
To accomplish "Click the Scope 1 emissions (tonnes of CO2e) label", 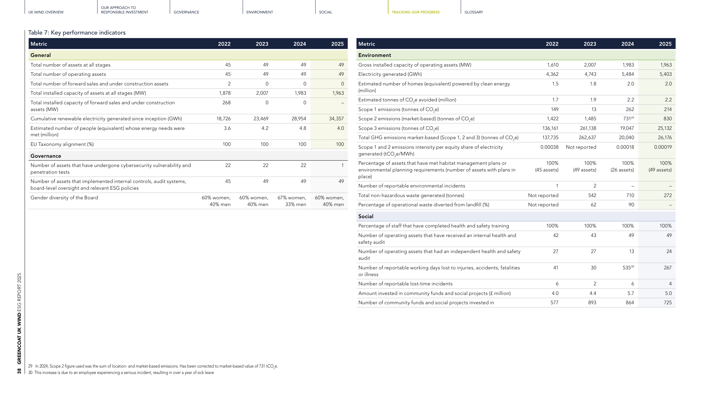I will 398,109.
